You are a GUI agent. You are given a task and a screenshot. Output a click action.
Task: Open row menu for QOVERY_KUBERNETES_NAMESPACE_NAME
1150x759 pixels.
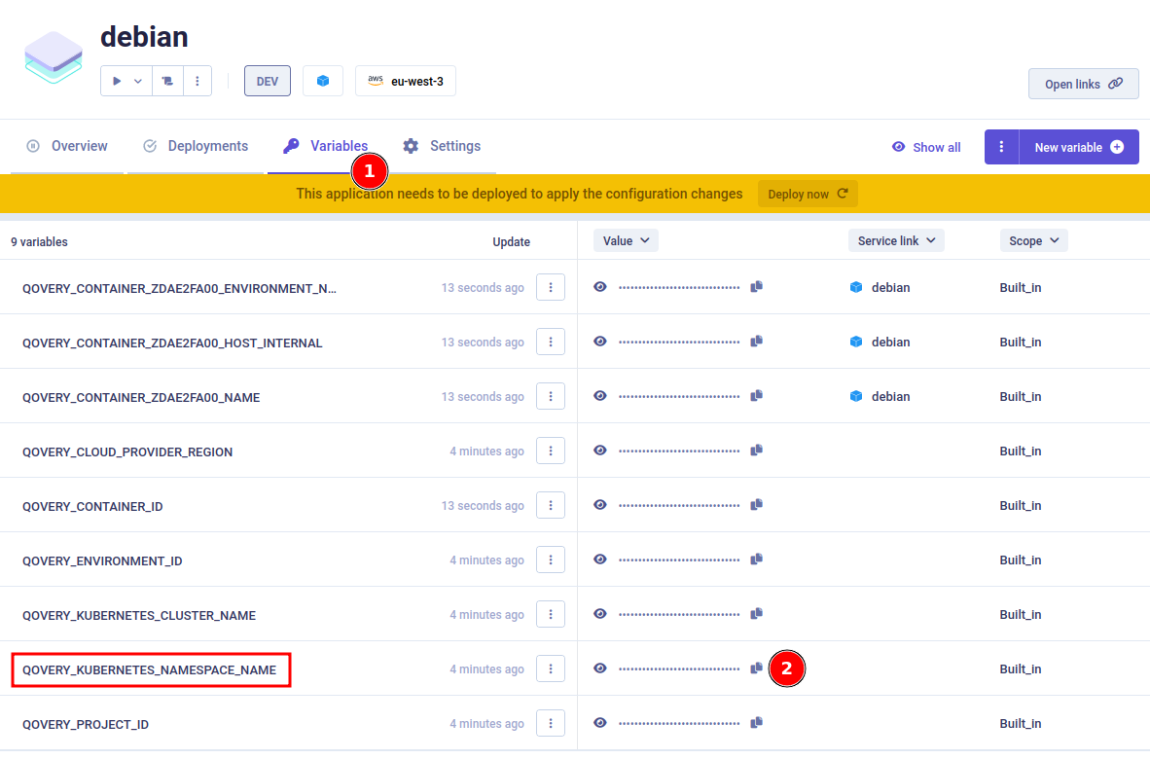[551, 669]
